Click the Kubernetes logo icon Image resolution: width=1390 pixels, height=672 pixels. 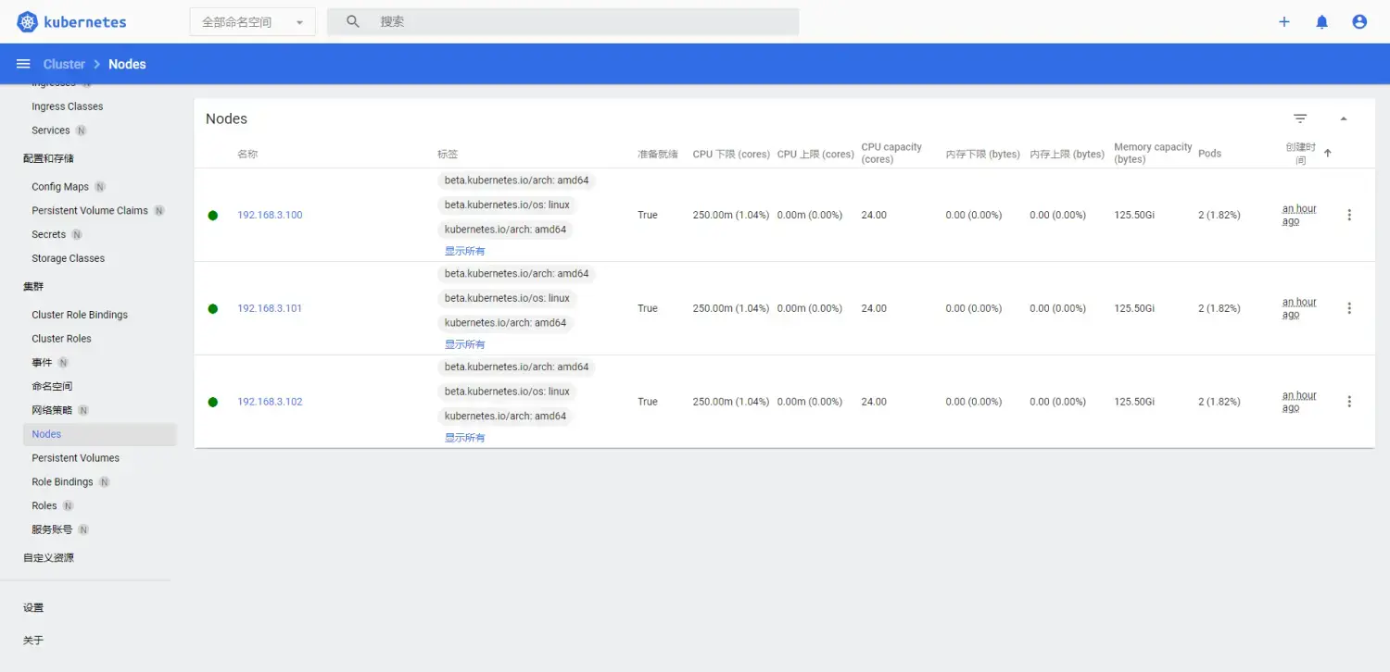[x=27, y=22]
